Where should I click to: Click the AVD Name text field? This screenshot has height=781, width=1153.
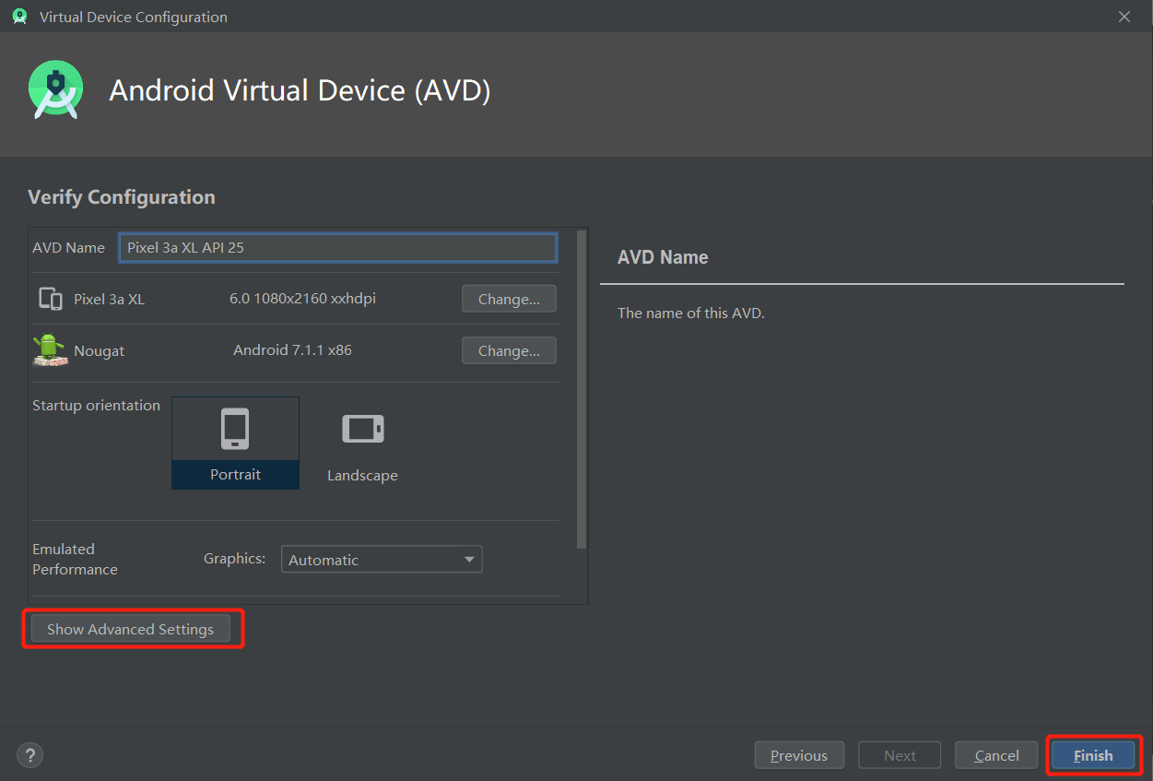[338, 247]
